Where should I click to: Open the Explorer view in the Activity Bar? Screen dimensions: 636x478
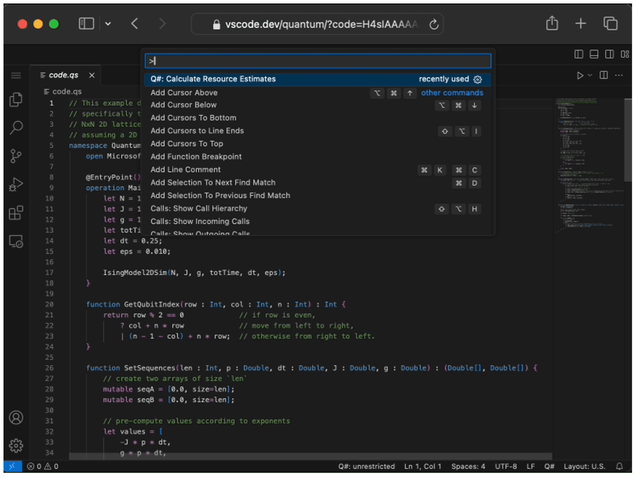click(x=17, y=98)
